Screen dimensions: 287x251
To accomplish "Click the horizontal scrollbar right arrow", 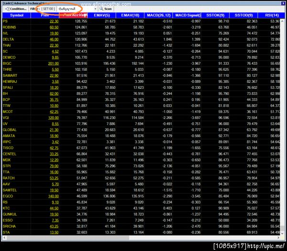I will [278, 238].
